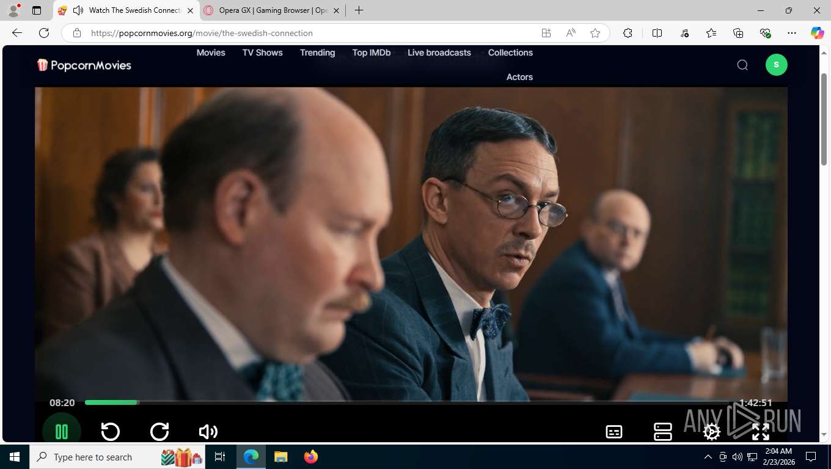Open the PopcornMovies site search

pos(742,65)
